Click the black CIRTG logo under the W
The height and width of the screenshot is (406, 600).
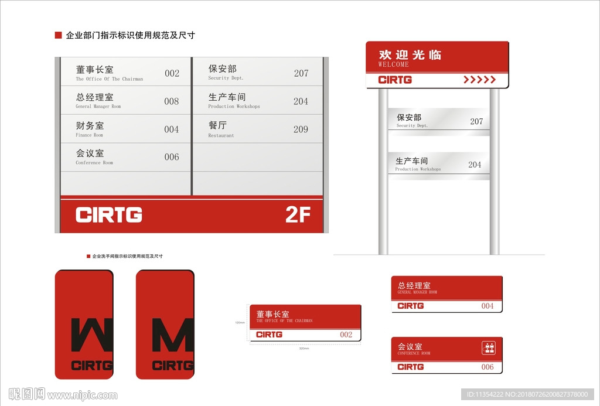pyautogui.click(x=92, y=366)
